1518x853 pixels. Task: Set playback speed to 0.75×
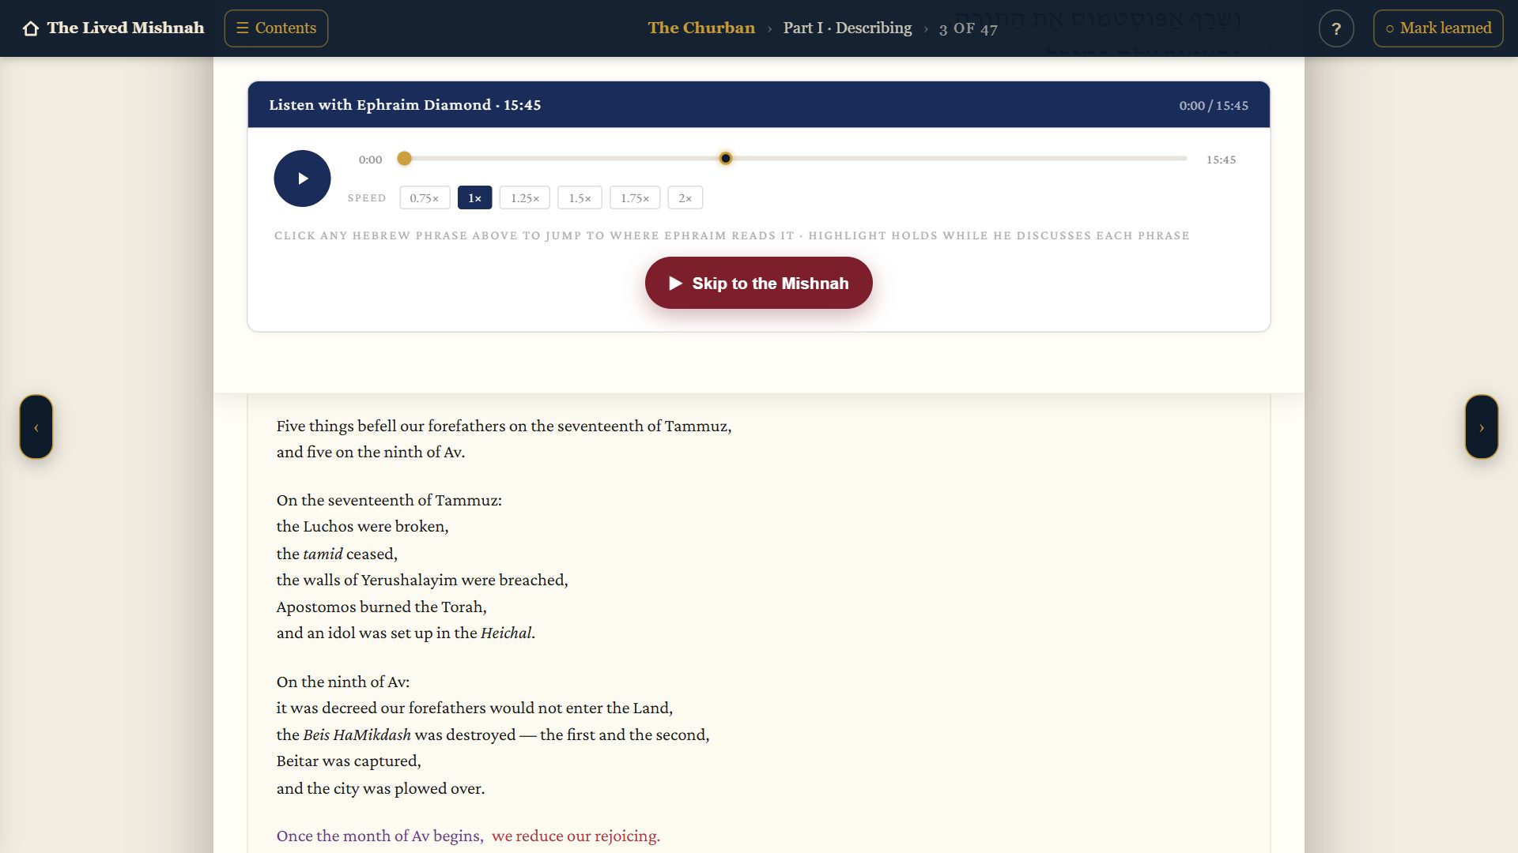coord(425,197)
